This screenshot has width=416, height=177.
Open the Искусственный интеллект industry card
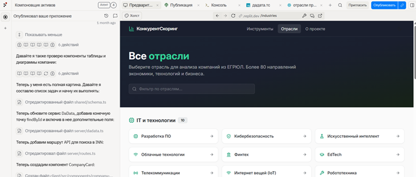click(x=360, y=136)
